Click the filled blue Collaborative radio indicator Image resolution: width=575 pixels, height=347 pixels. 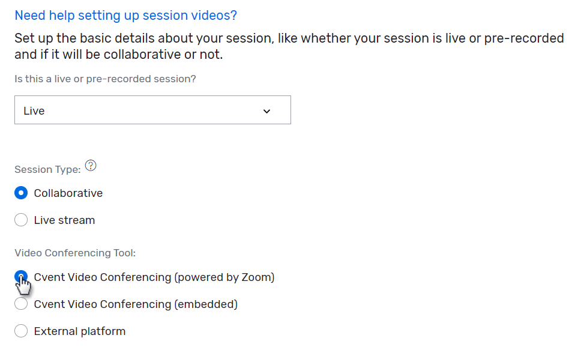point(21,193)
